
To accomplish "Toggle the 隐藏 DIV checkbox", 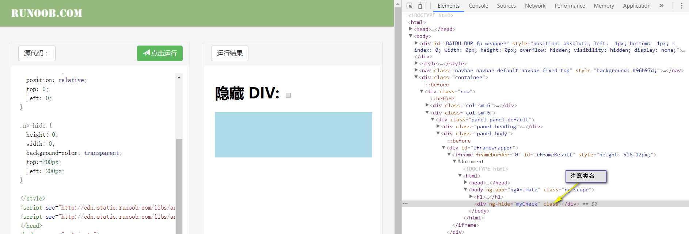I will (288, 95).
